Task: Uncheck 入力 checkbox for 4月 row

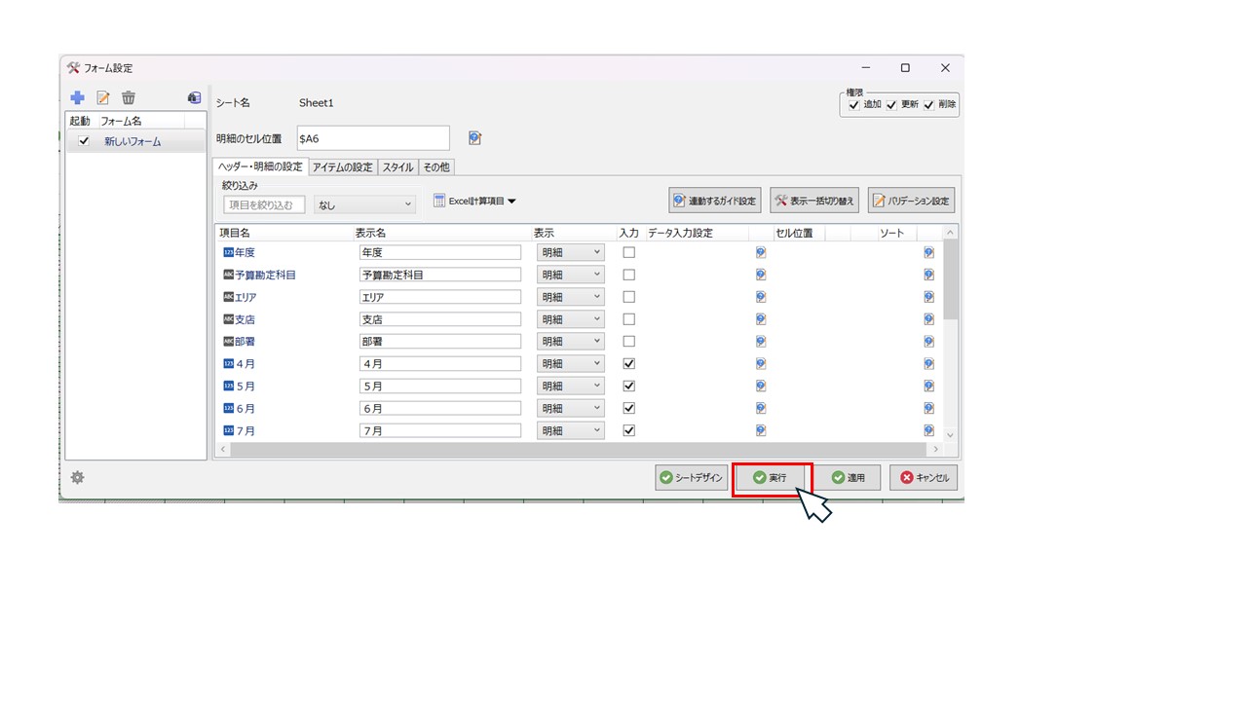Action: click(x=628, y=363)
